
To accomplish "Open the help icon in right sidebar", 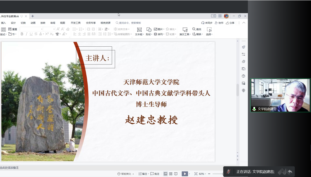I will [x=243, y=76].
